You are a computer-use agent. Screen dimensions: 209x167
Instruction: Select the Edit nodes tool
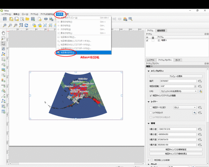tap(3, 54)
